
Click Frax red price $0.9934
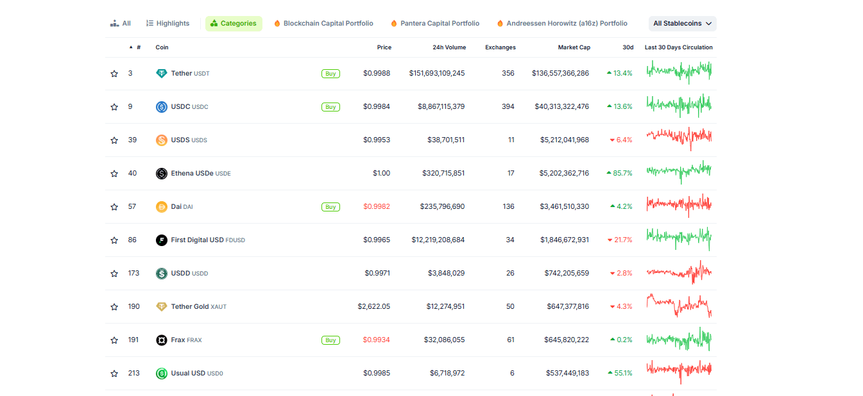coord(377,340)
